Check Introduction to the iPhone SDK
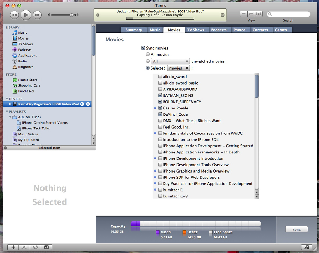The width and height of the screenshot is (319, 253). (160, 139)
